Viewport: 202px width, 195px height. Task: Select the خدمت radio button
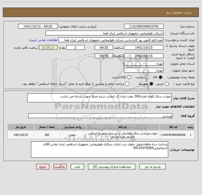click(147, 77)
